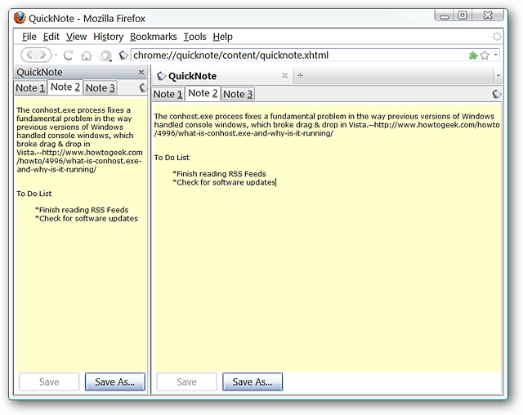Viewport: 523px width, 415px height.
Task: Click the QuickNote site icon in address bar
Action: pyautogui.click(x=123, y=55)
